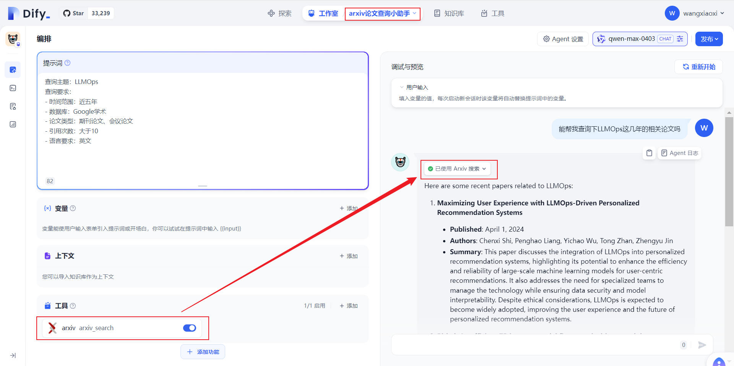The width and height of the screenshot is (734, 366).
Task: Open the Agent 日志 log
Action: pyautogui.click(x=679, y=153)
